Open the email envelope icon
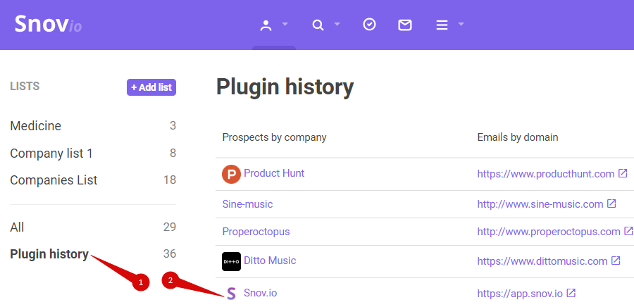The image size is (634, 307). pyautogui.click(x=405, y=25)
